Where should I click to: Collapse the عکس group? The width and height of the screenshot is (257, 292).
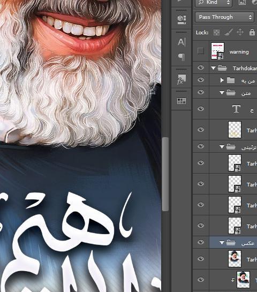point(222,243)
